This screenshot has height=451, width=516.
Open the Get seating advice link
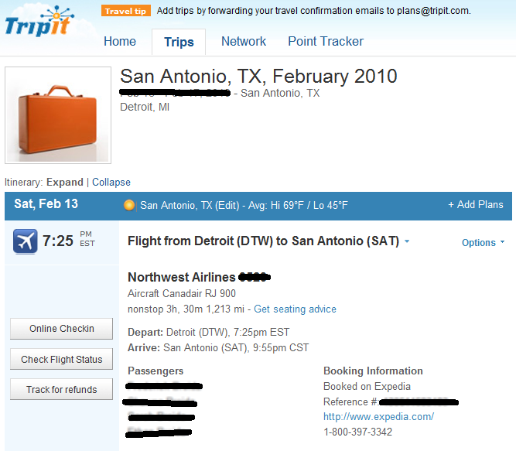pos(295,309)
